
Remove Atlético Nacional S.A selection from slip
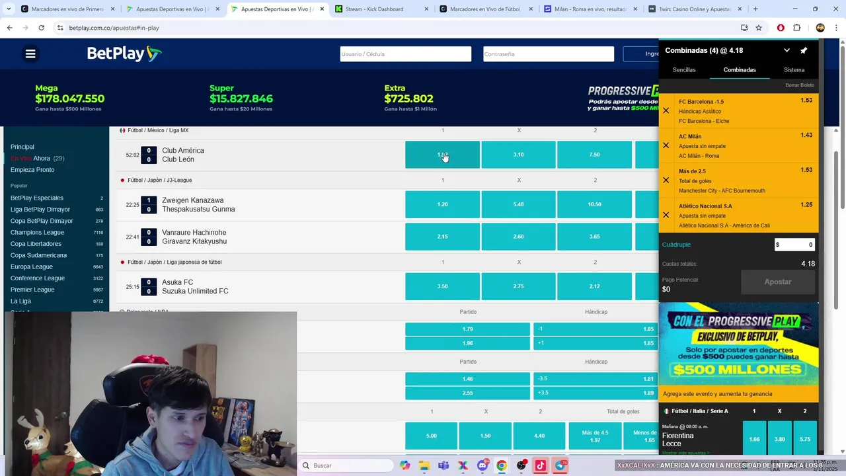[x=666, y=215]
